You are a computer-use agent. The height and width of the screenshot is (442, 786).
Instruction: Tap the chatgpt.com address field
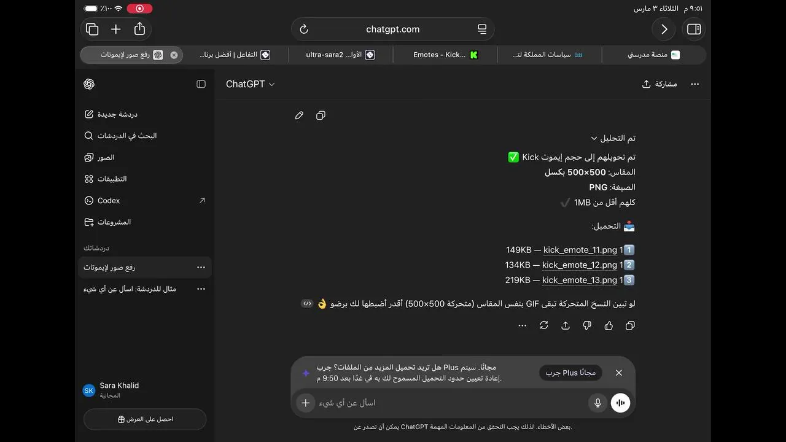[393, 29]
